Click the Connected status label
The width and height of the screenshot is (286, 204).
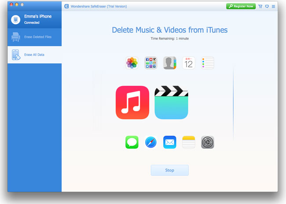(x=32, y=22)
